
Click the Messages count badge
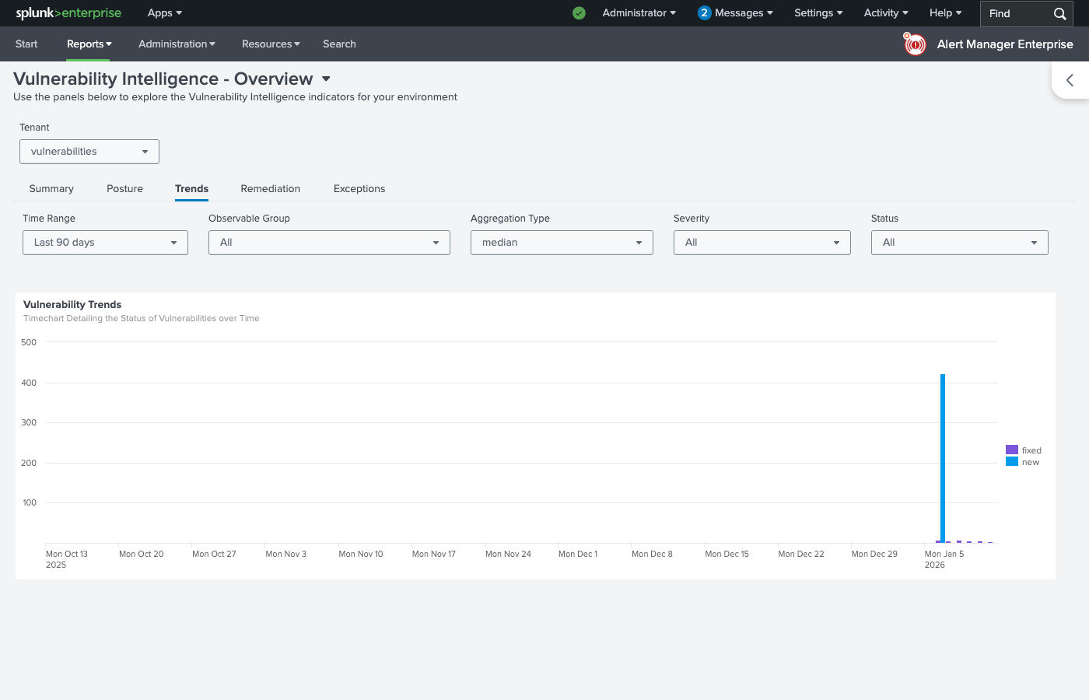tap(704, 13)
